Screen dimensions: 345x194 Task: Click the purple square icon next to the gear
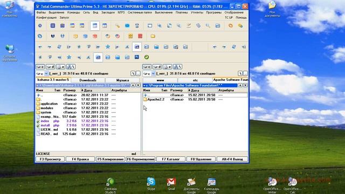53,26
